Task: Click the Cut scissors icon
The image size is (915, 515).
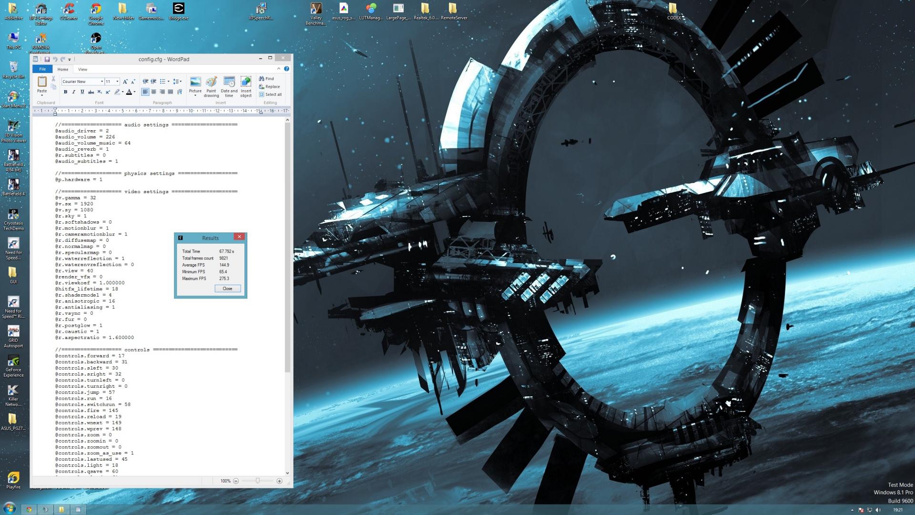Action: click(x=53, y=79)
